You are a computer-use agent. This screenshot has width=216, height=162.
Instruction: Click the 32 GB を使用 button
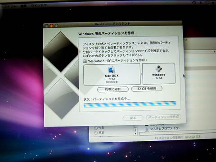click(x=147, y=89)
